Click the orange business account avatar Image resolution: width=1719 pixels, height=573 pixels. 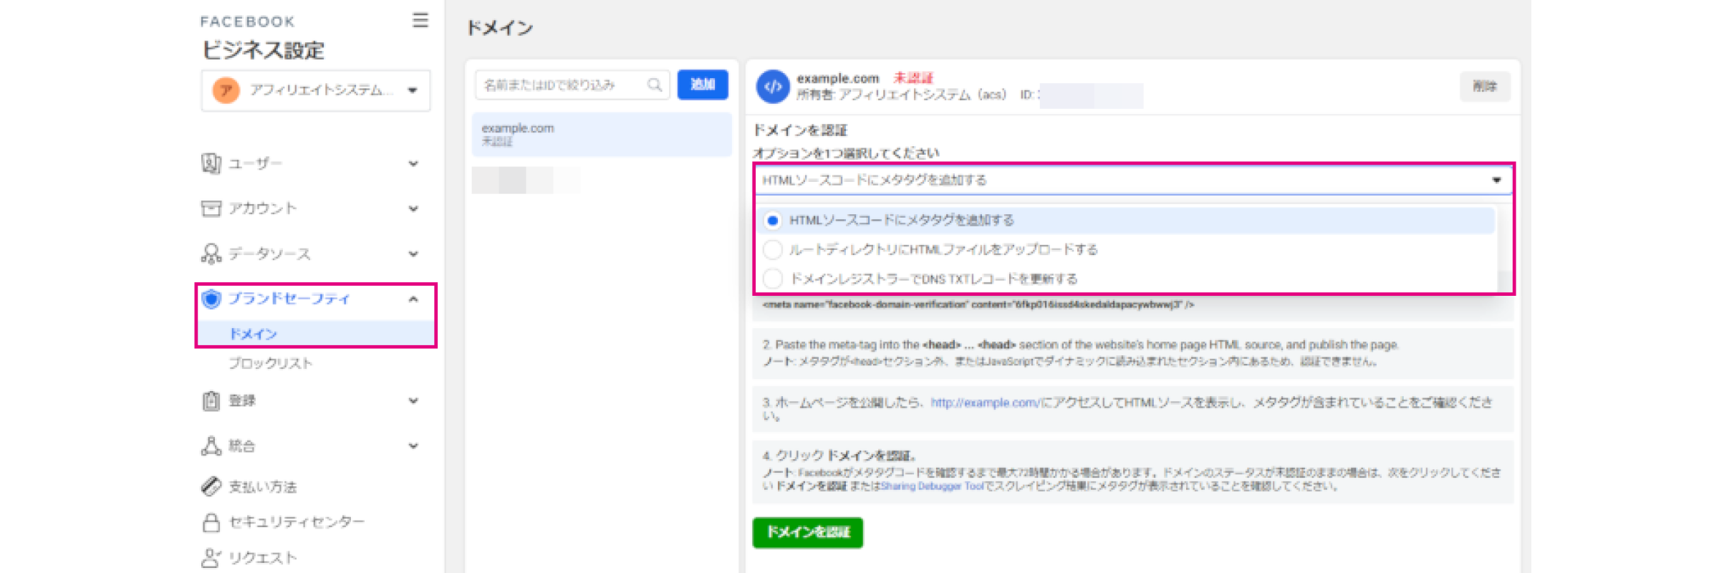point(226,90)
